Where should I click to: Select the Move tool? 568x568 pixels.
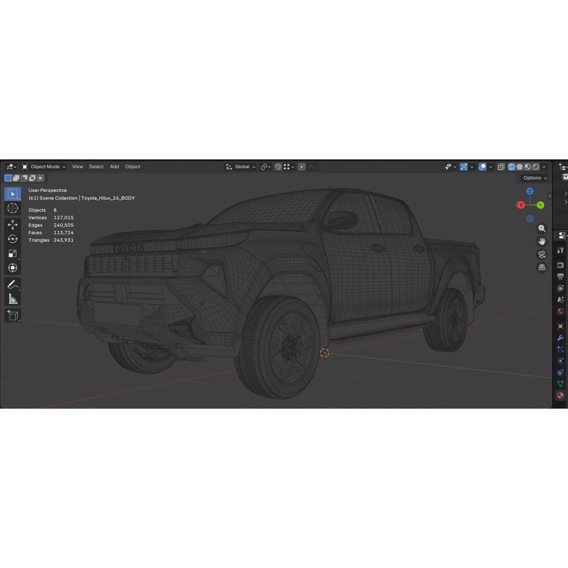coord(13,225)
